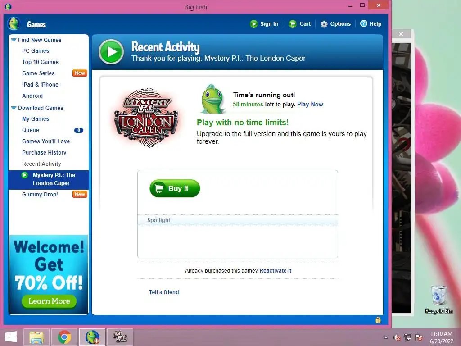Screen dimensions: 461x346
Task: Open iPad & iPhone games
Action: 40,85
